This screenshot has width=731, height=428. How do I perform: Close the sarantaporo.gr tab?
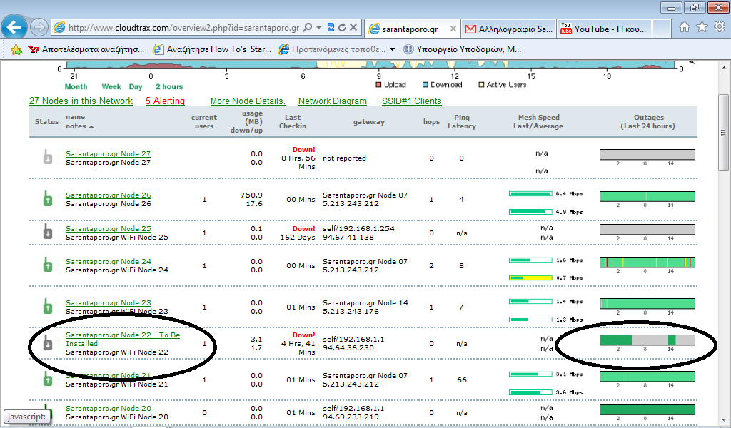453,29
